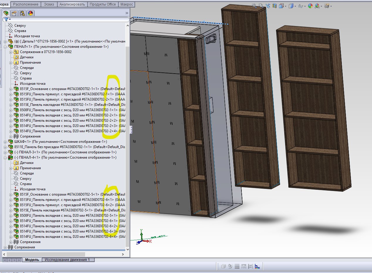Click the panel collapse handle on tree edge
372x273 pixels.
pyautogui.click(x=131, y=129)
